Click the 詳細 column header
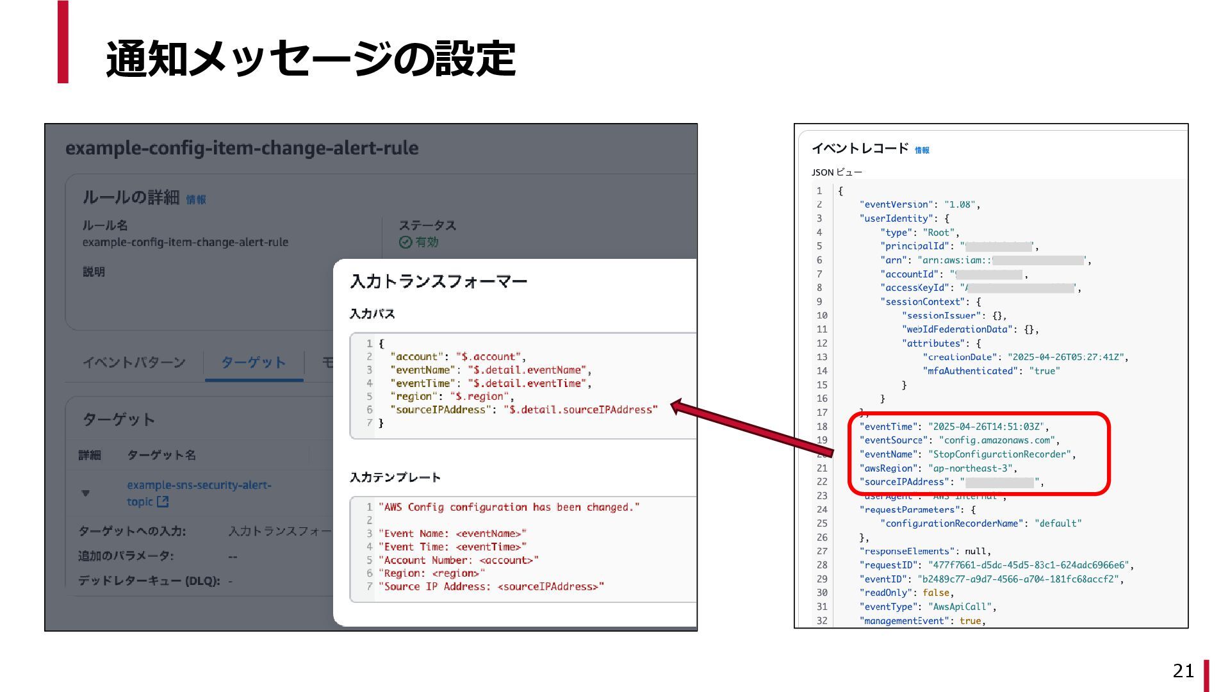 pyautogui.click(x=90, y=455)
